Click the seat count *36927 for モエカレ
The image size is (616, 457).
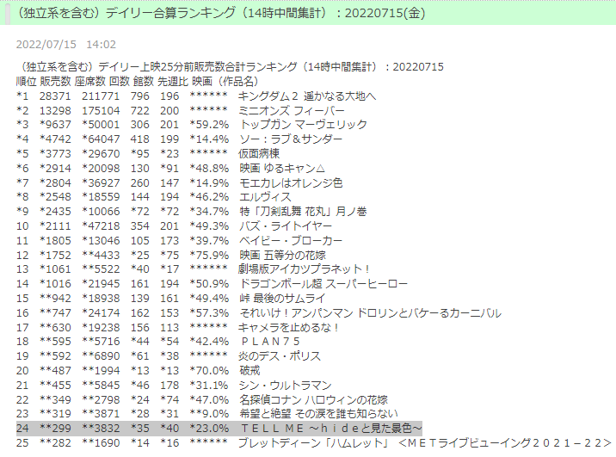click(x=101, y=182)
